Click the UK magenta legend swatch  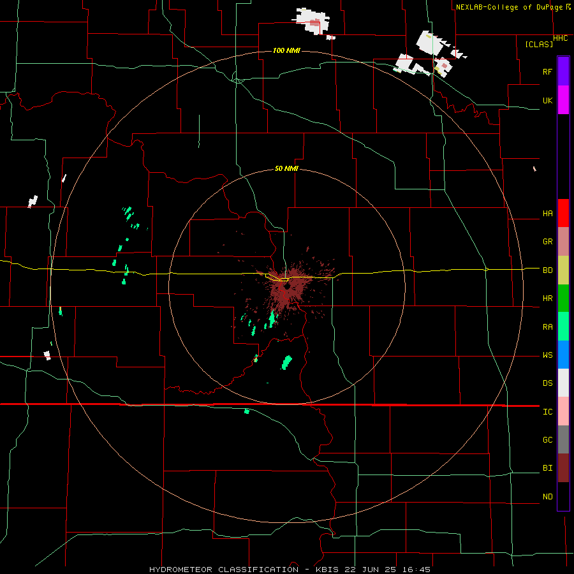[x=563, y=99]
